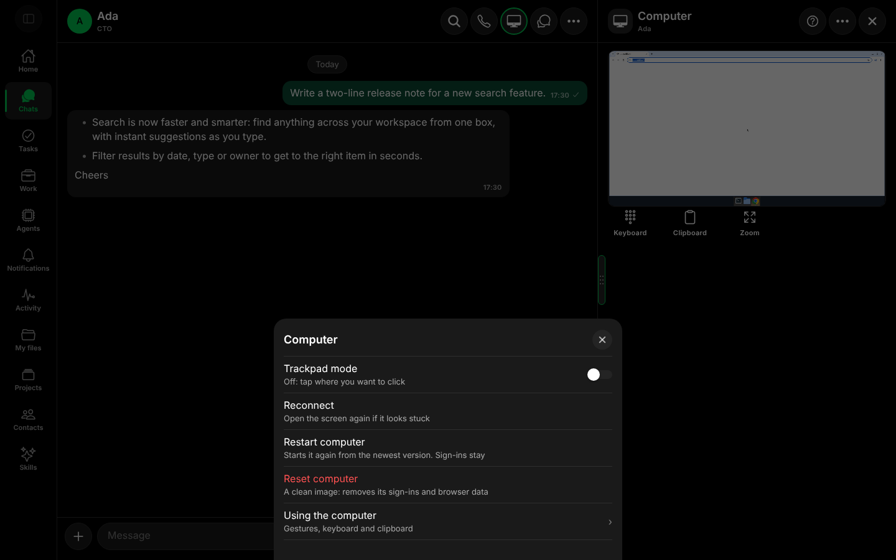Viewport: 896px width, 560px height.
Task: Open My files
Action: click(x=28, y=340)
